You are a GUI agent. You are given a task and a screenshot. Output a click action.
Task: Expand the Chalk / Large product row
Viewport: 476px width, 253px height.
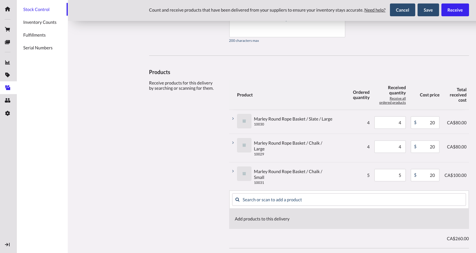pyautogui.click(x=233, y=143)
